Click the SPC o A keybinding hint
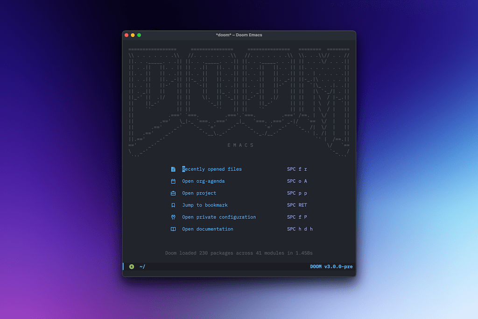The height and width of the screenshot is (319, 478). click(297, 181)
